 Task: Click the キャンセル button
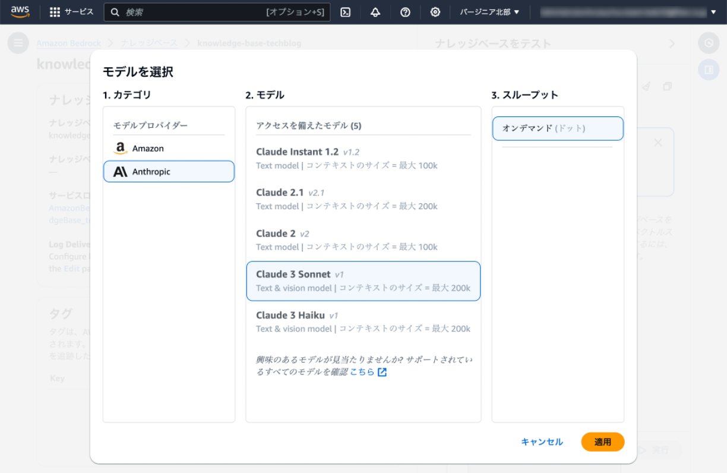tap(542, 442)
